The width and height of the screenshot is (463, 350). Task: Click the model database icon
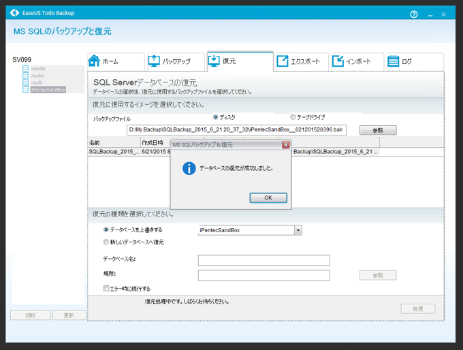pyautogui.click(x=26, y=76)
